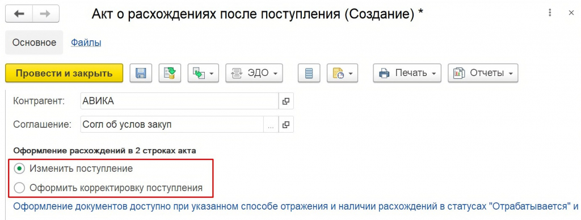581x220 pixels.
Task: Click the document structure list icon
Action: pos(309,73)
